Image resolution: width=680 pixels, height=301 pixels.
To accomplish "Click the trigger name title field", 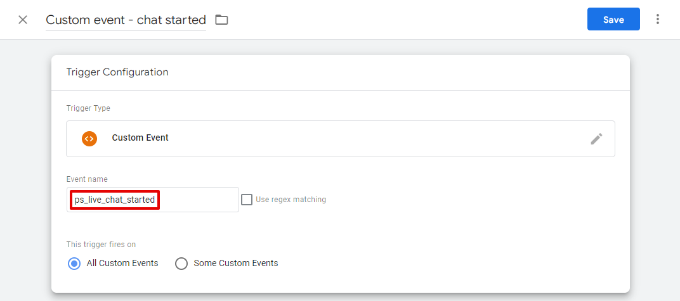I will [126, 20].
